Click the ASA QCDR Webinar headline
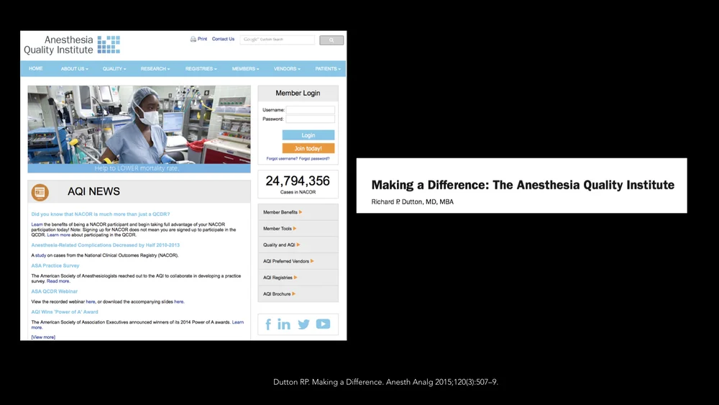 pos(54,291)
